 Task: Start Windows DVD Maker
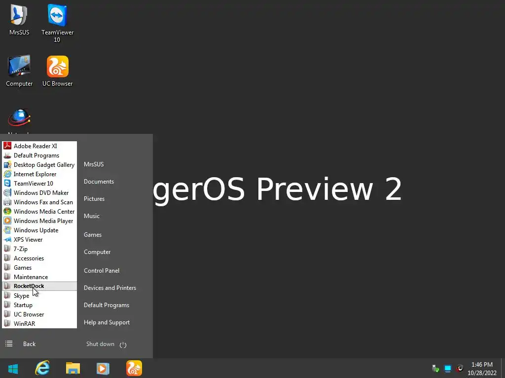pyautogui.click(x=39, y=192)
